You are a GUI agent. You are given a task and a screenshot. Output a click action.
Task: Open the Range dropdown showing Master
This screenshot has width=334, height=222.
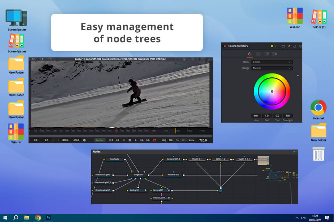click(x=272, y=68)
